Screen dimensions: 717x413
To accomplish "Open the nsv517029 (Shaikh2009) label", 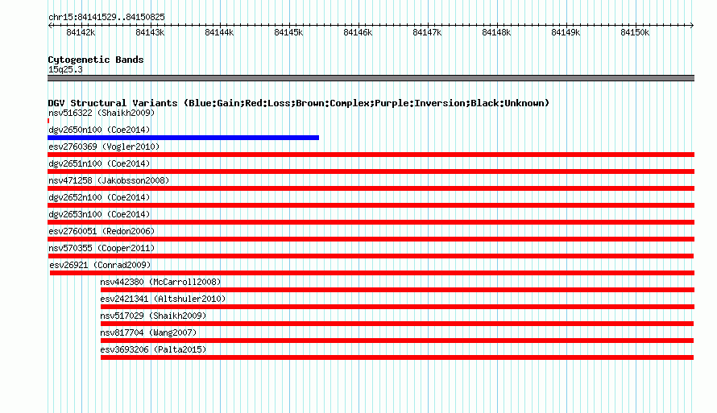I will click(153, 316).
